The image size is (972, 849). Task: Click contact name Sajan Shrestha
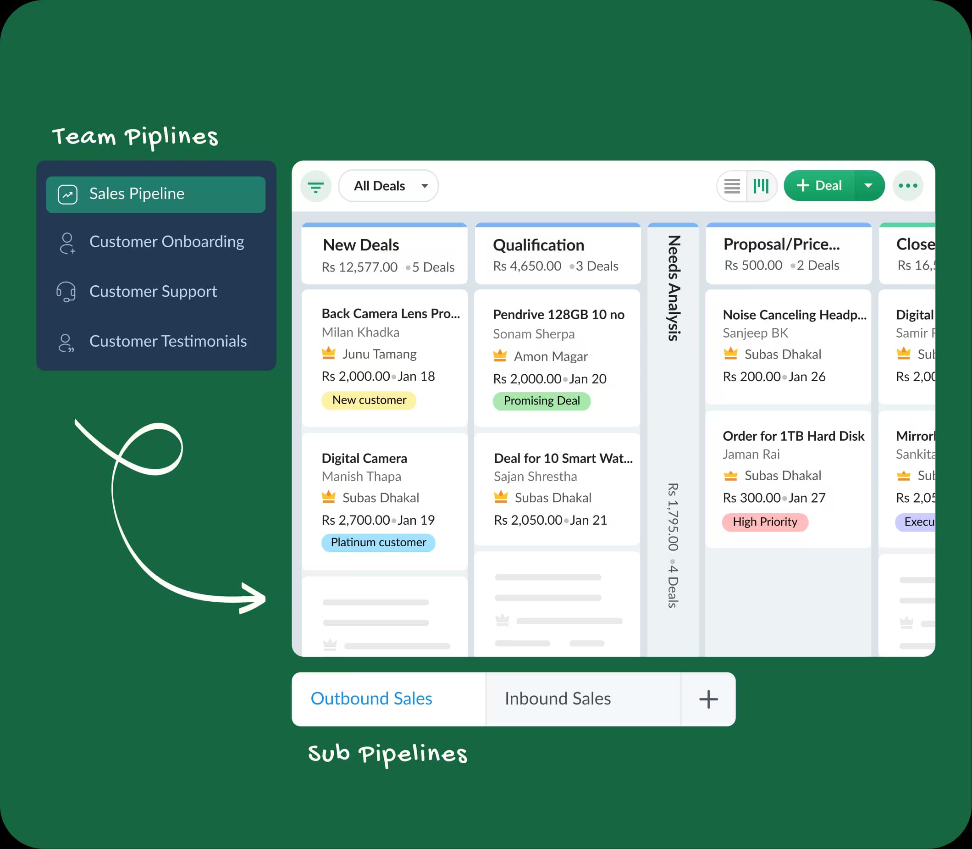pos(535,477)
